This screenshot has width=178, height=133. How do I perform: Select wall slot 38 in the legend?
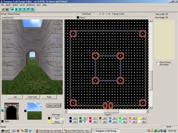[x=95, y=122]
